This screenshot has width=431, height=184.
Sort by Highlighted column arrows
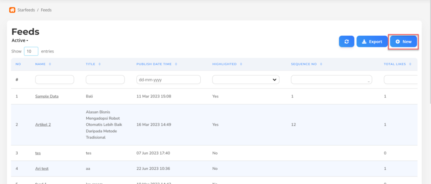pyautogui.click(x=241, y=64)
